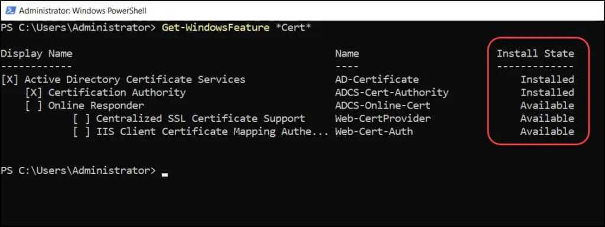
Task: Click the 'Name' column header
Action: (347, 54)
